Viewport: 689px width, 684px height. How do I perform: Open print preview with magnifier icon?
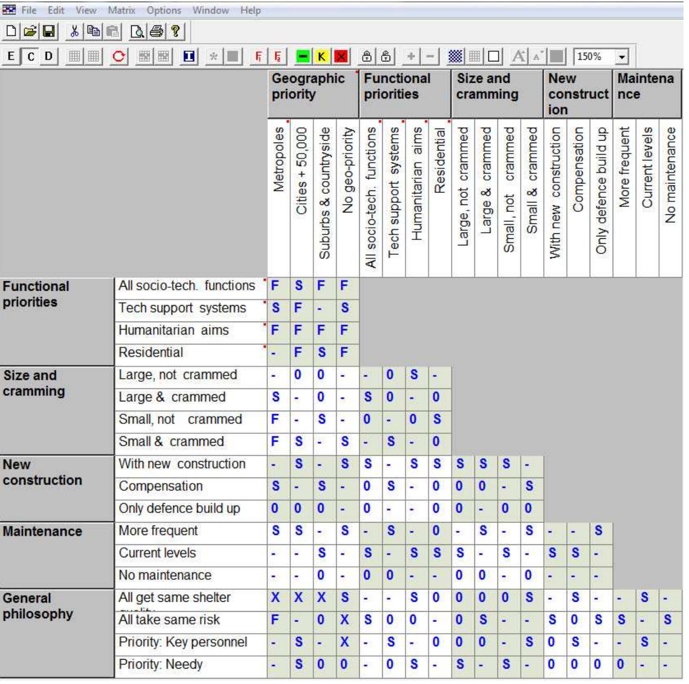pos(137,32)
